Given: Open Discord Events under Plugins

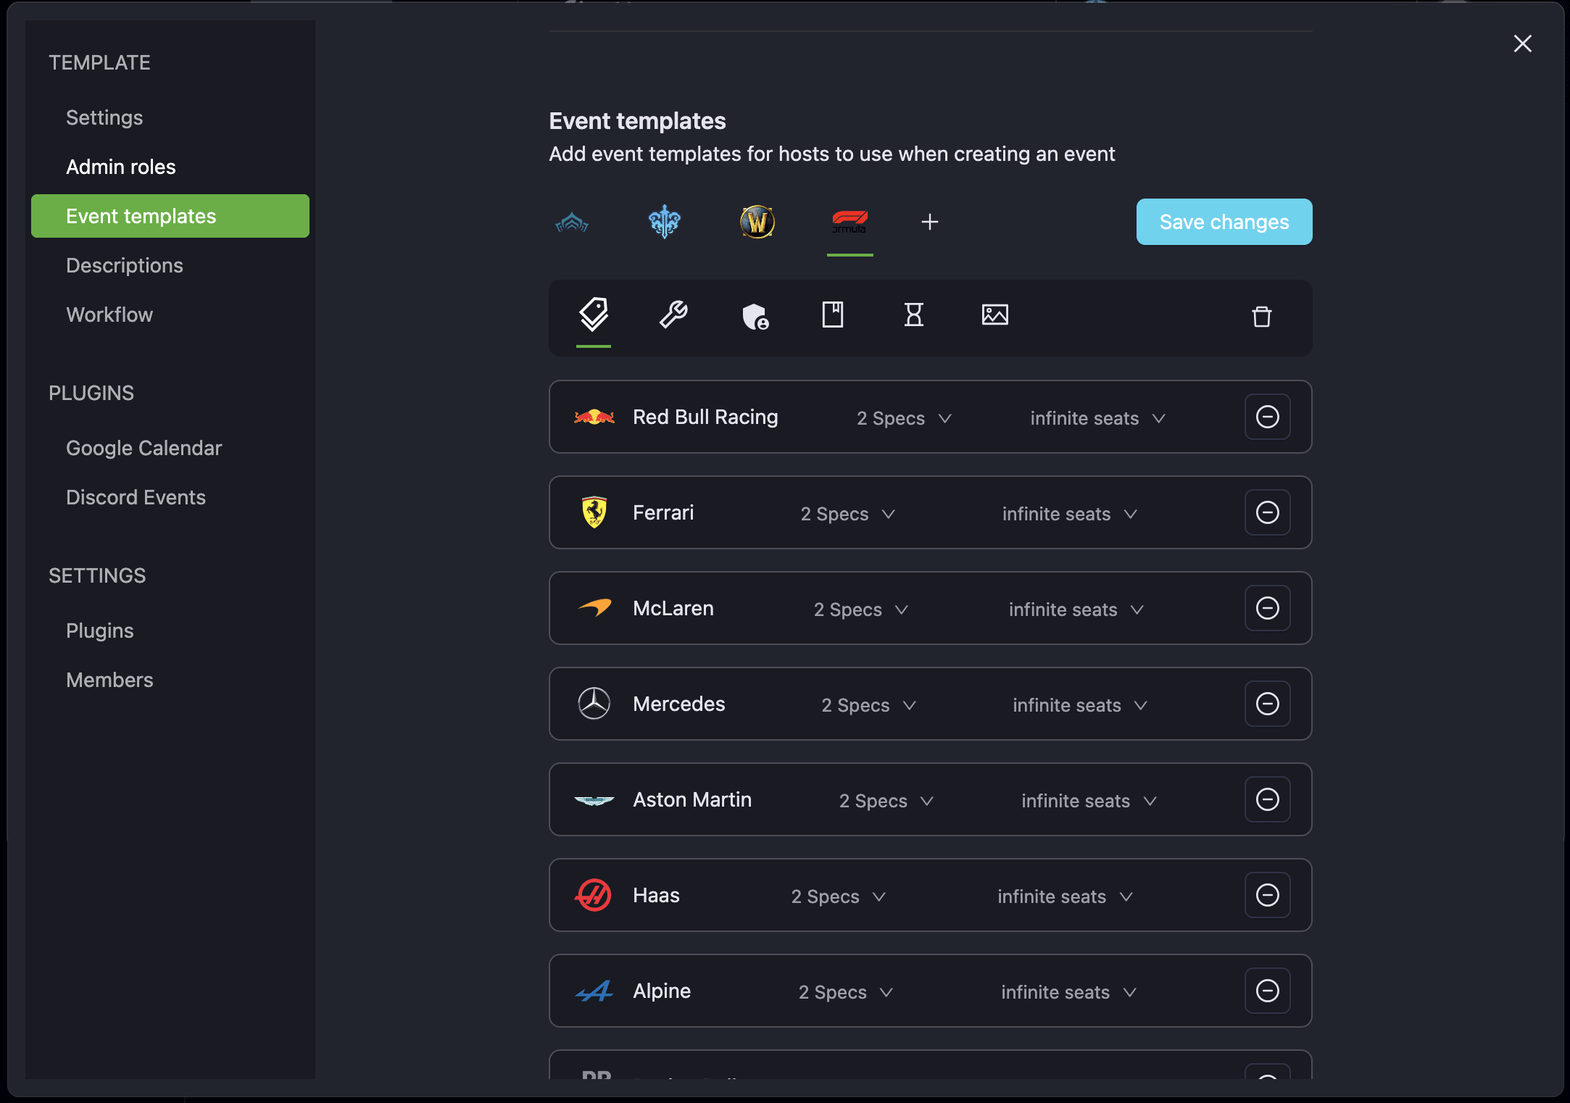Looking at the screenshot, I should (136, 497).
